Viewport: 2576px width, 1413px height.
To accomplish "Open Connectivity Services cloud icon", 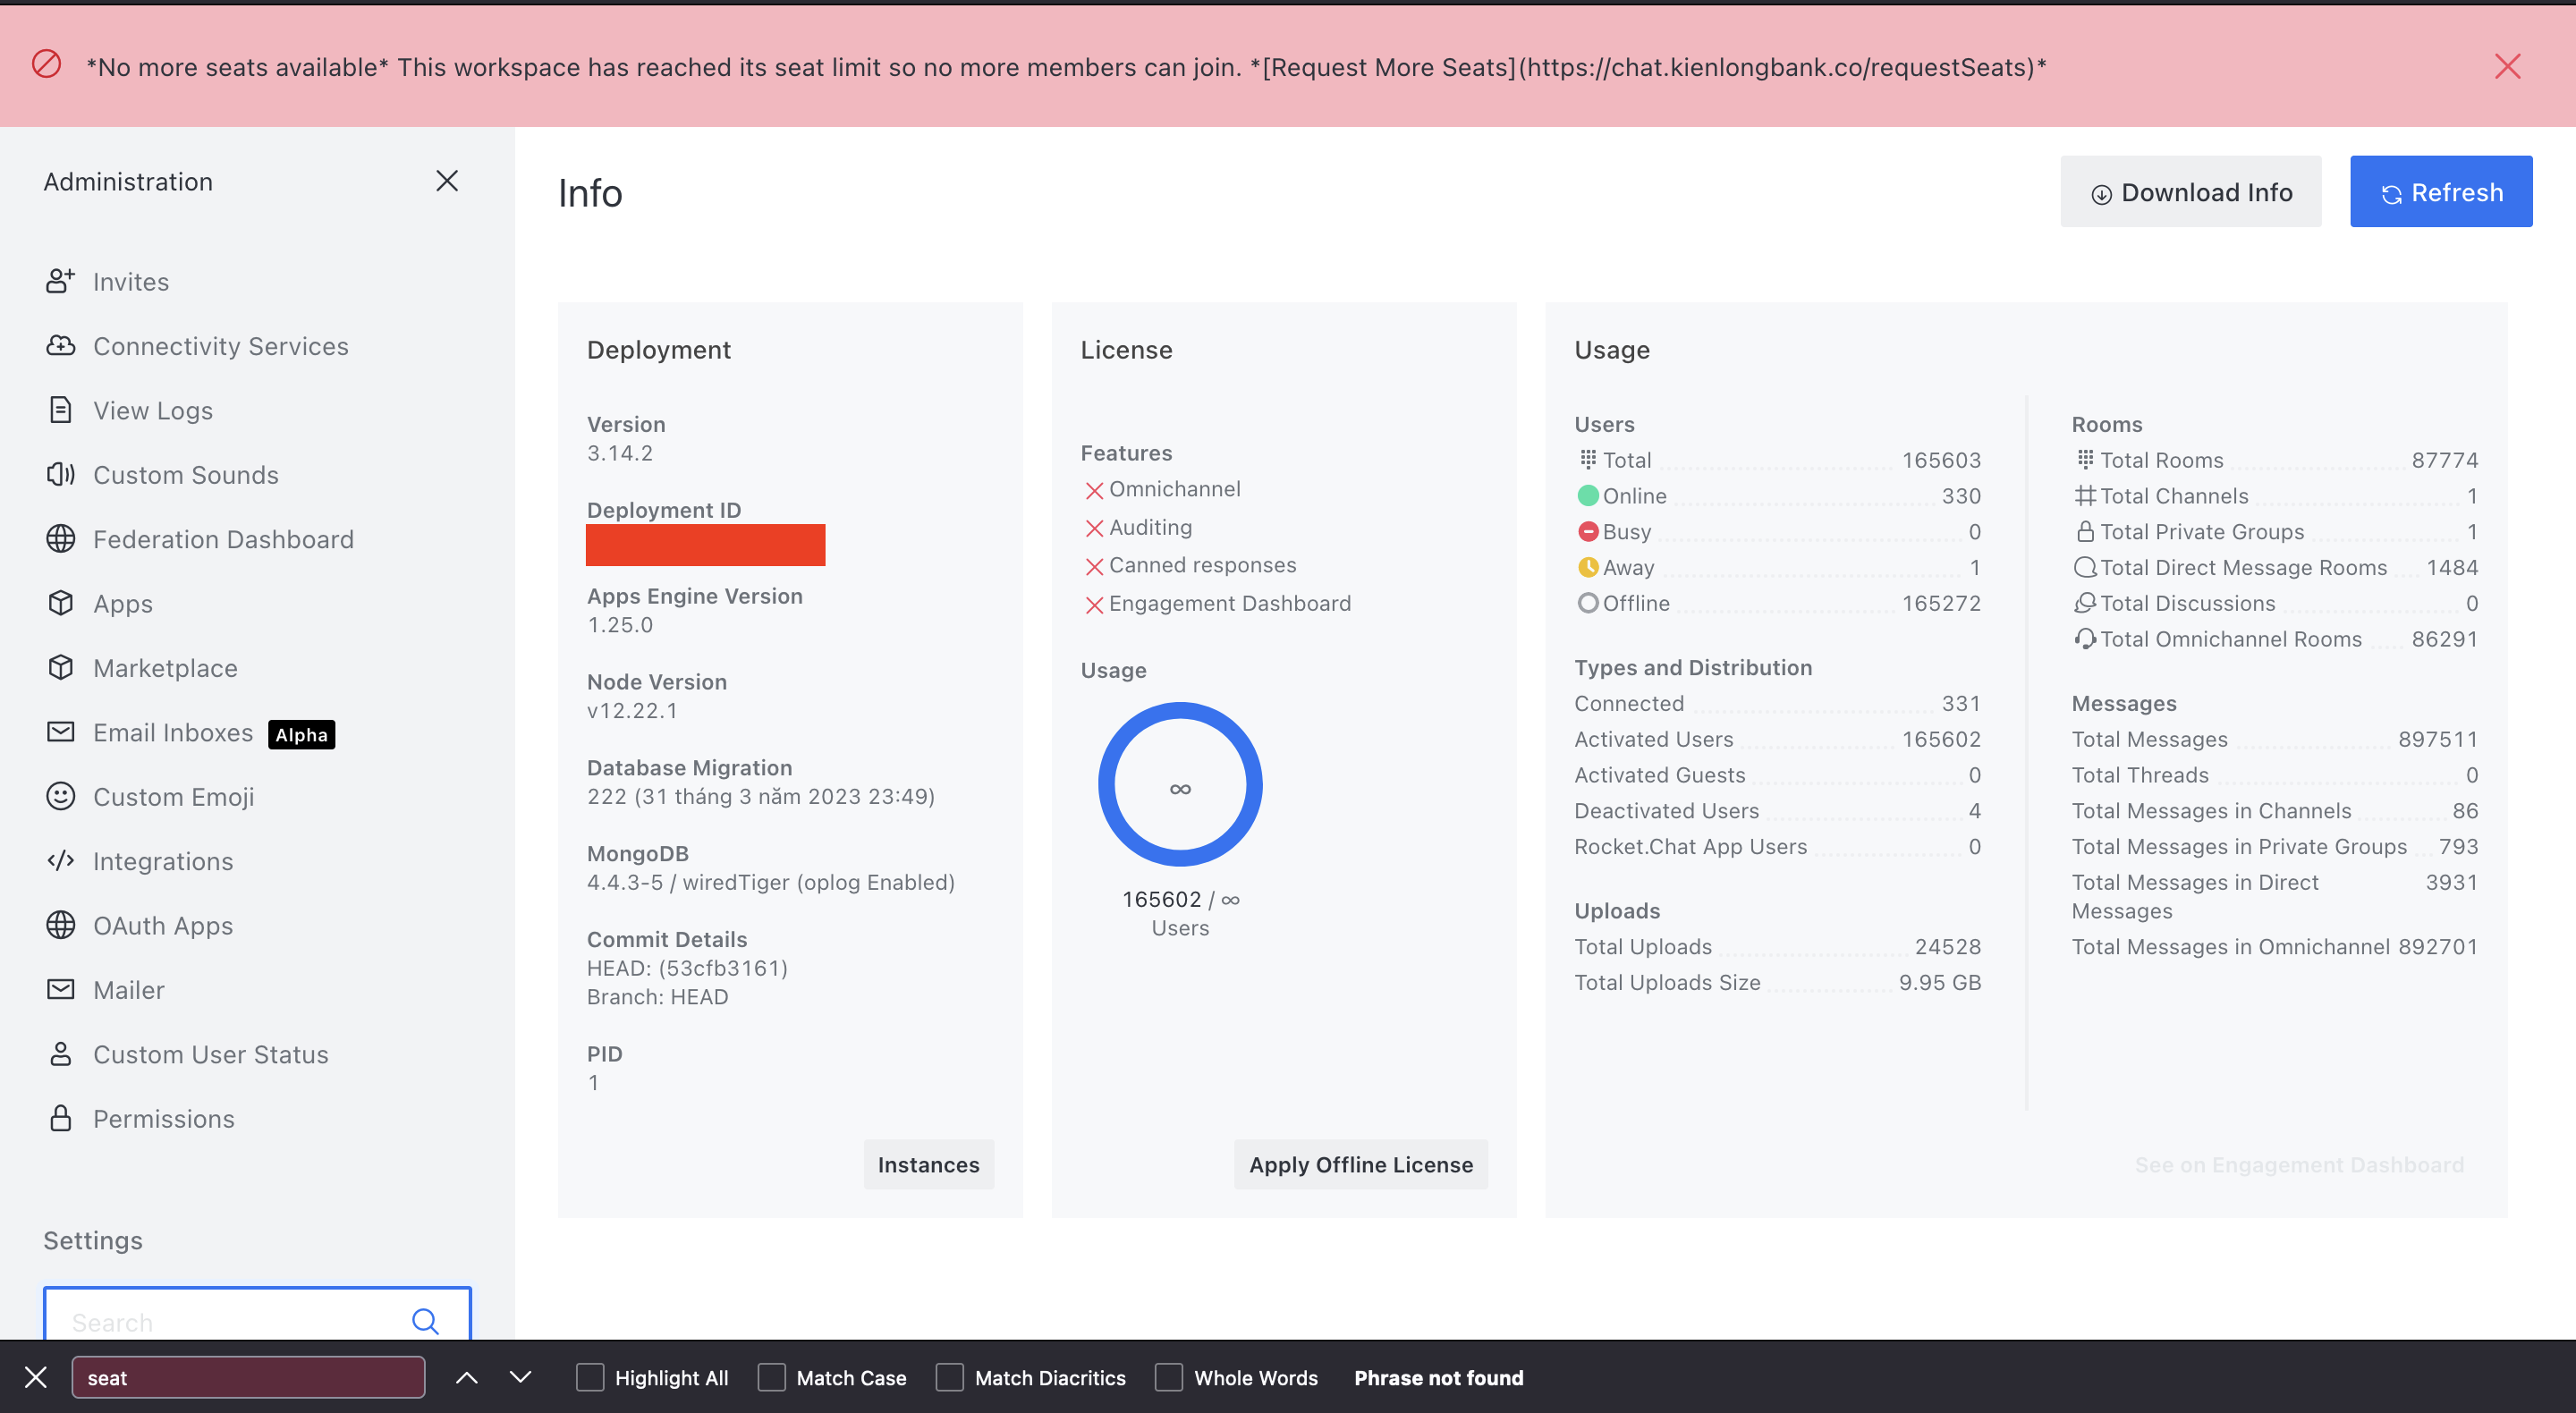I will pyautogui.click(x=60, y=345).
